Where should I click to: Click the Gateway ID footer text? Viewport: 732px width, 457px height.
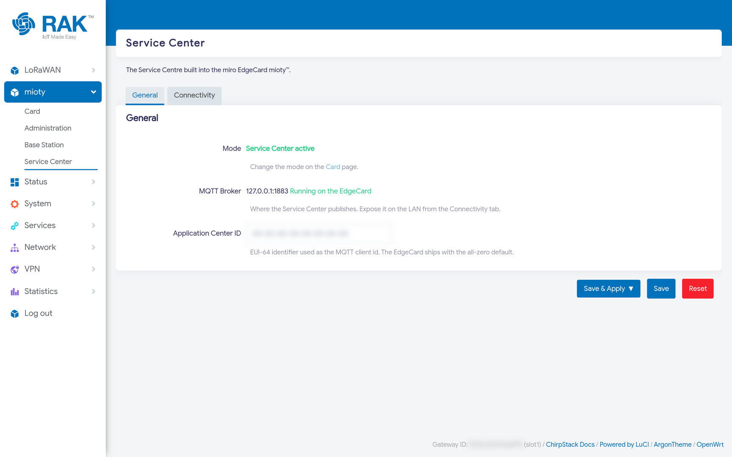point(450,445)
